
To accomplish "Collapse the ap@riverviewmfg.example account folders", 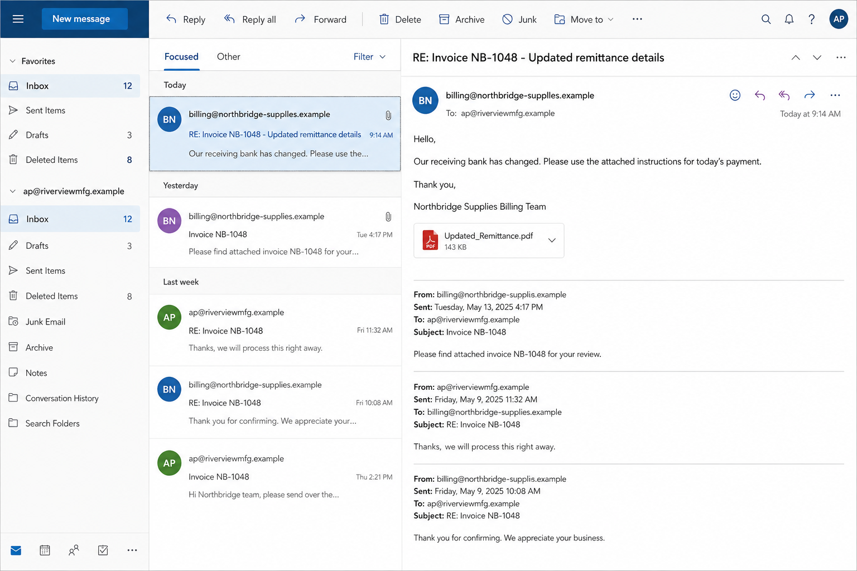I will [x=13, y=191].
